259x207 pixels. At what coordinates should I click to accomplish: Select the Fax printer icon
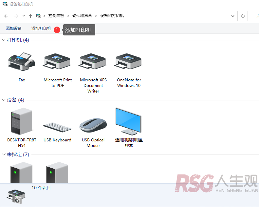click(22, 62)
